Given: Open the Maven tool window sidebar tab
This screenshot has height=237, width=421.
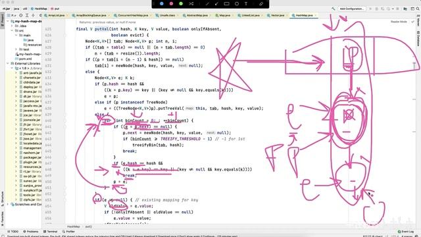Looking at the screenshot, I should [418, 21].
